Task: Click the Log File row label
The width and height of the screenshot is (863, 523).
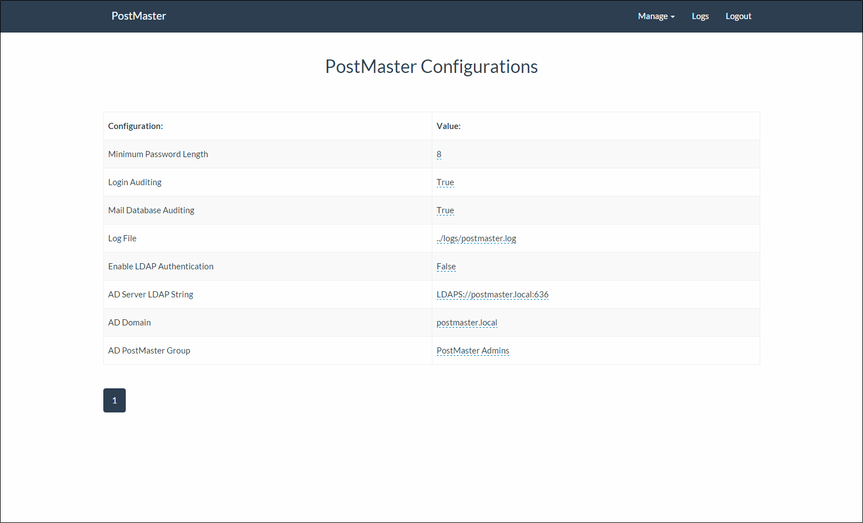Action: coord(122,238)
